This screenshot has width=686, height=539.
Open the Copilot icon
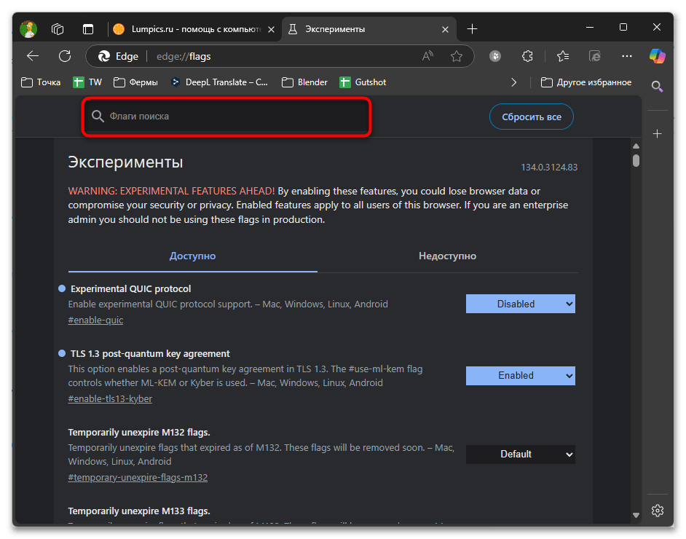[657, 56]
